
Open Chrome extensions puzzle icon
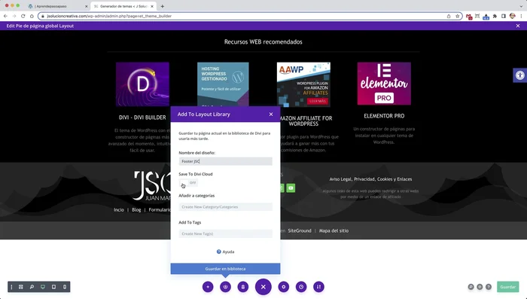click(495, 16)
